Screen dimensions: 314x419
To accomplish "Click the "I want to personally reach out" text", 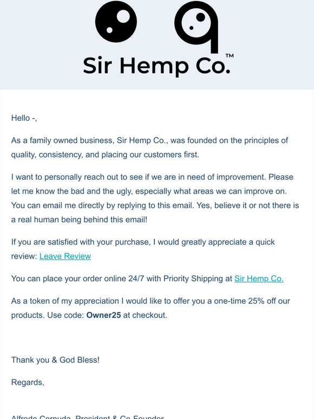I will coord(155,198).
